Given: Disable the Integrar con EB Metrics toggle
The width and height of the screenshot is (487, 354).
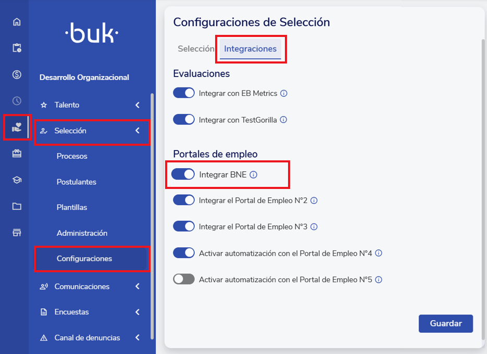Looking at the screenshot, I should coord(183,93).
